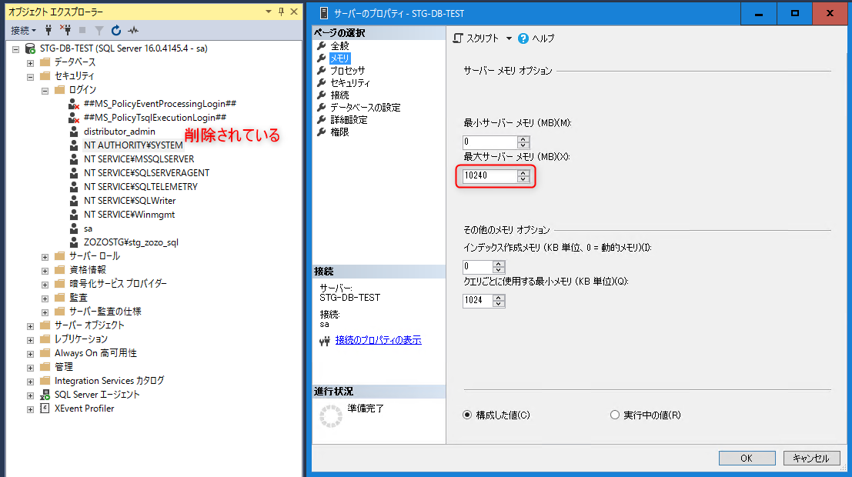The height and width of the screenshot is (477, 852).
Task: Expand the 監査 folder
Action: pyautogui.click(x=45, y=299)
